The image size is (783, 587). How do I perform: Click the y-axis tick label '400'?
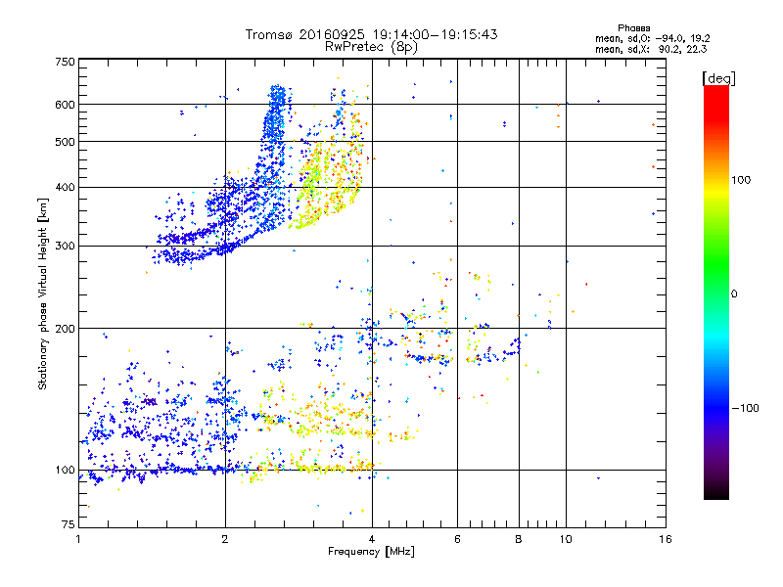[65, 187]
